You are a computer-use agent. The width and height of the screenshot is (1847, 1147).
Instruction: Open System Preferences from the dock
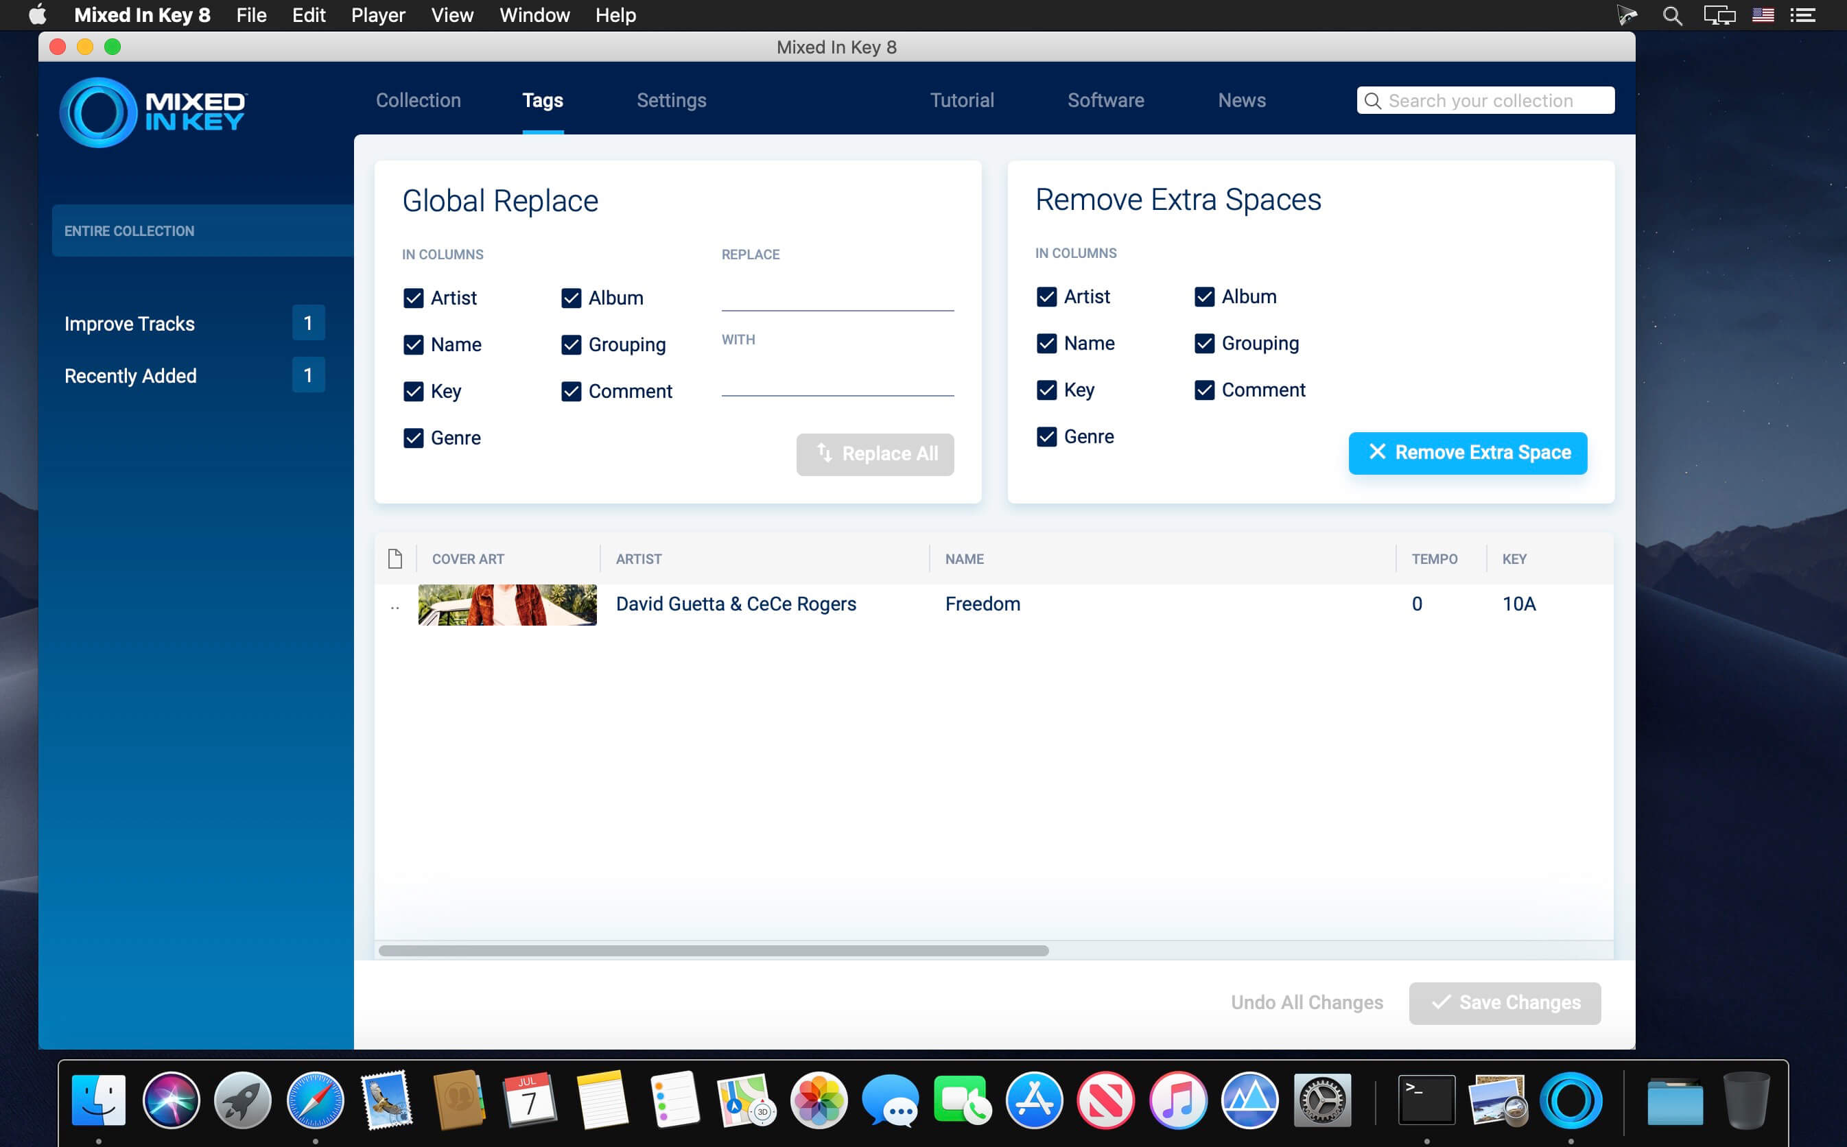(1321, 1101)
